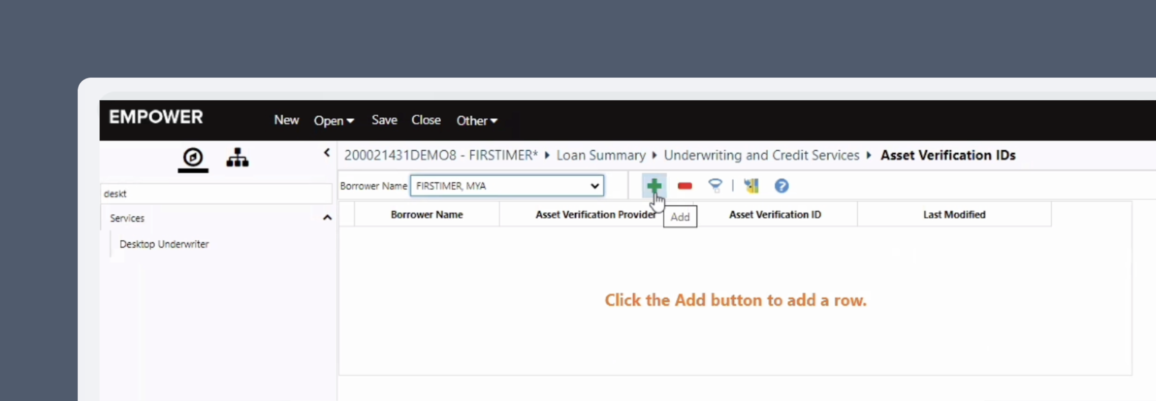Viewport: 1156px width, 401px height.
Task: Open the Other menu dropdown
Action: (476, 121)
